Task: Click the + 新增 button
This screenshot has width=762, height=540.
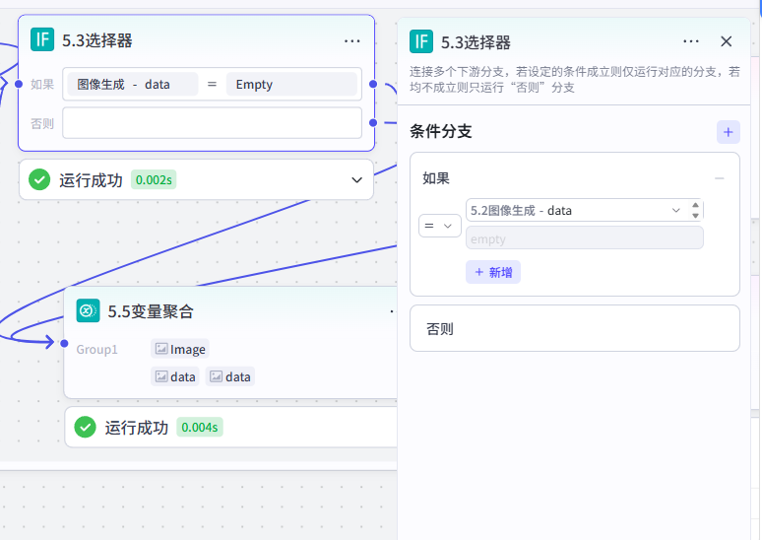Action: coord(493,272)
